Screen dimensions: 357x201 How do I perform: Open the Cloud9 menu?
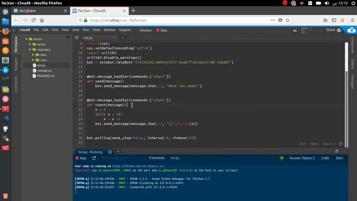pyautogui.click(x=25, y=30)
